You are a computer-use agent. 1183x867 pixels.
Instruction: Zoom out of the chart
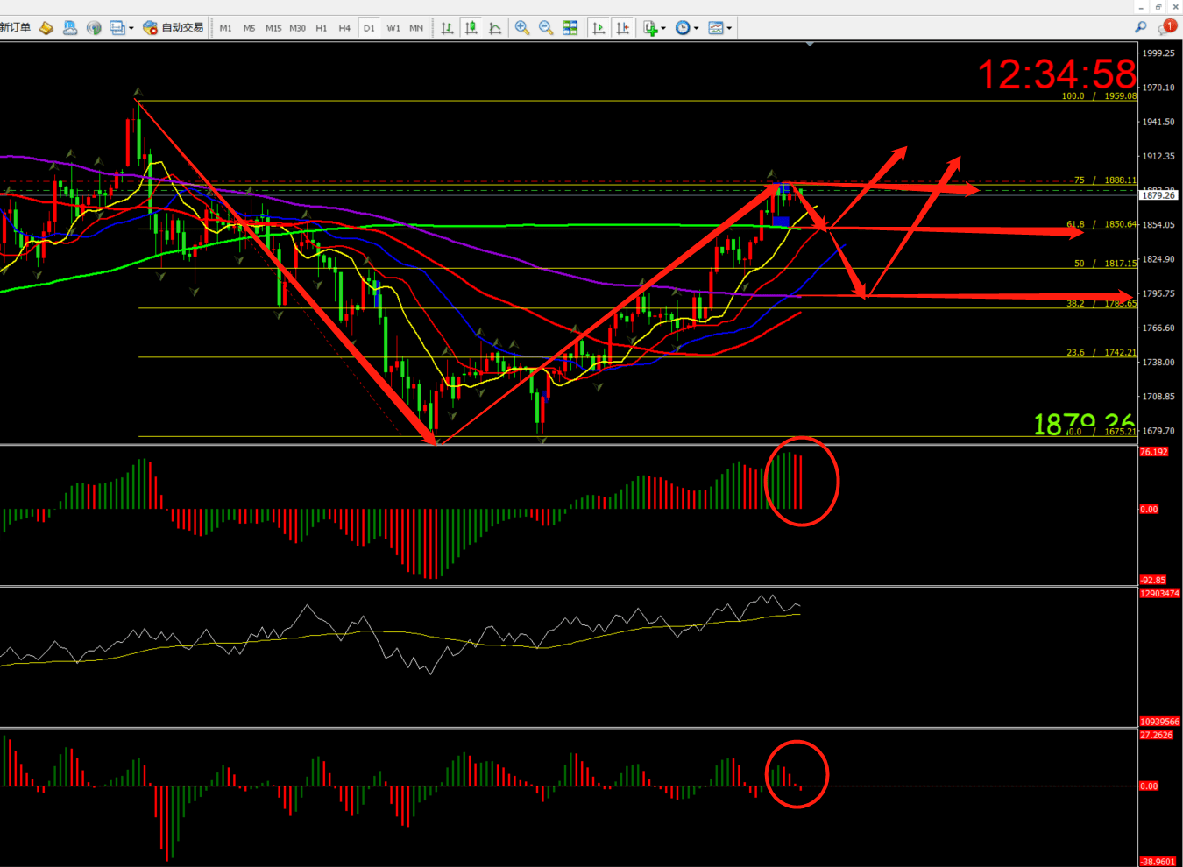tap(546, 28)
